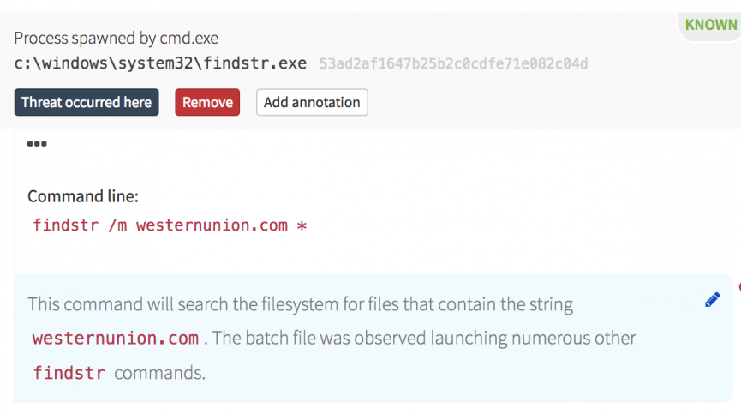This screenshot has width=741, height=414.
Task: Expand the three-dot ellipsis details
Action: 37,144
